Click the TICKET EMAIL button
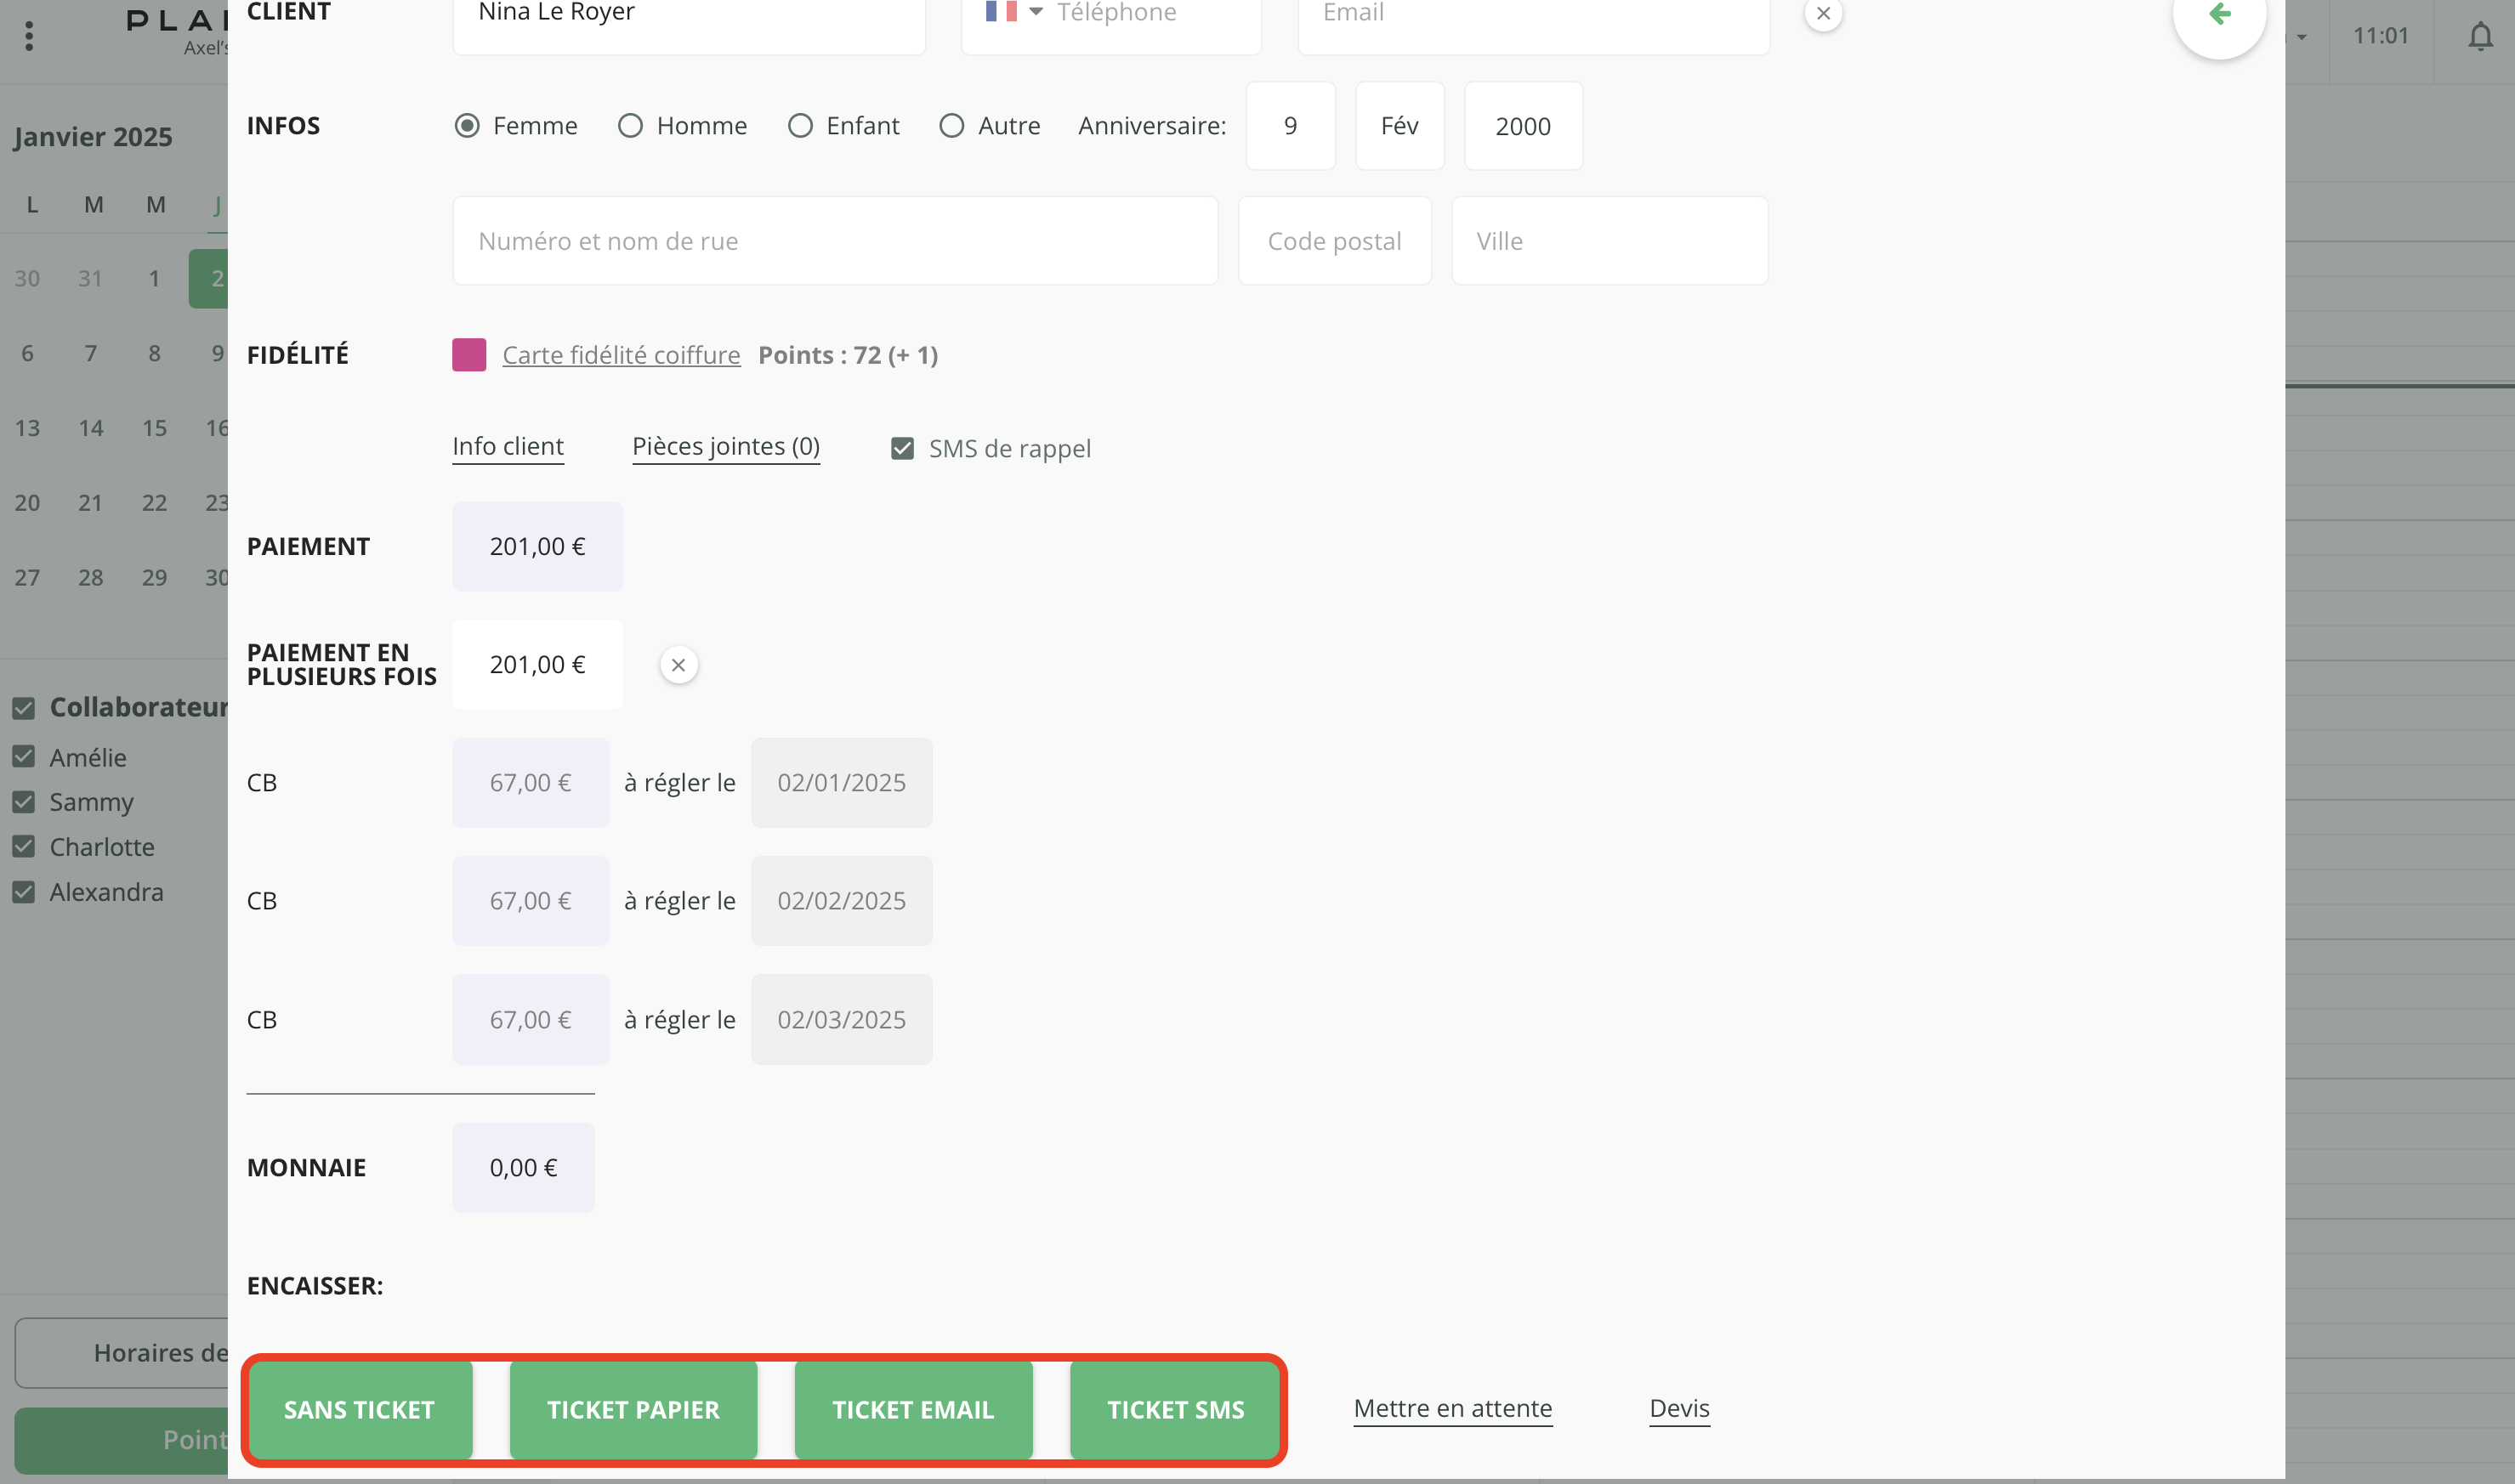2515x1484 pixels. click(912, 1410)
